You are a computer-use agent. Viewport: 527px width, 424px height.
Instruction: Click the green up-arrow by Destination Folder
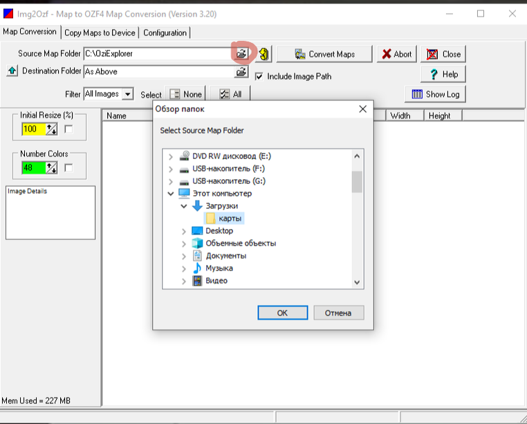[12, 71]
